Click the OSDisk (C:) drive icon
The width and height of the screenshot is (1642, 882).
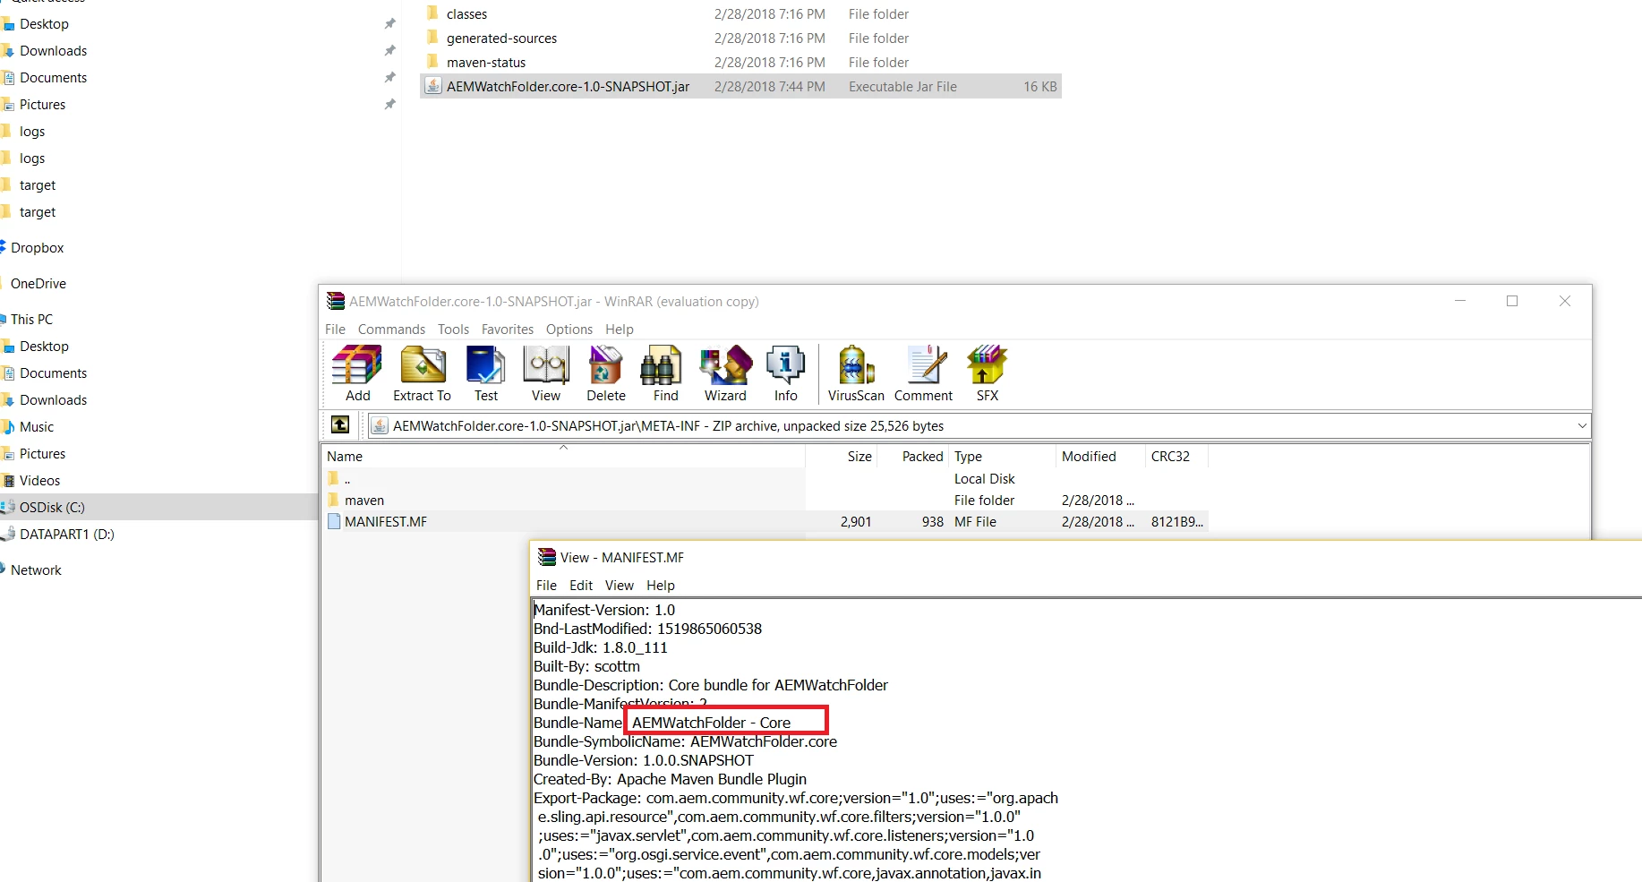(8, 507)
